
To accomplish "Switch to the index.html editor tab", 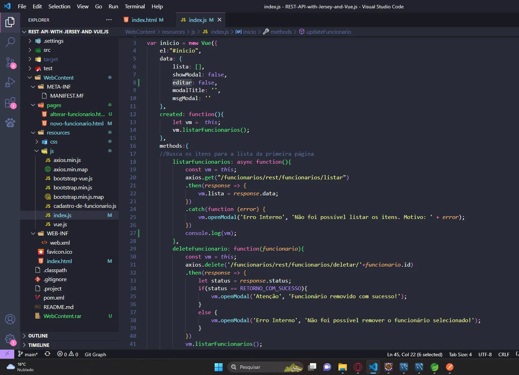I will (x=144, y=20).
